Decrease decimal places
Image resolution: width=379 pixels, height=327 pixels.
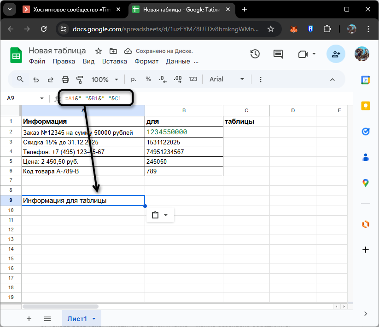163,79
